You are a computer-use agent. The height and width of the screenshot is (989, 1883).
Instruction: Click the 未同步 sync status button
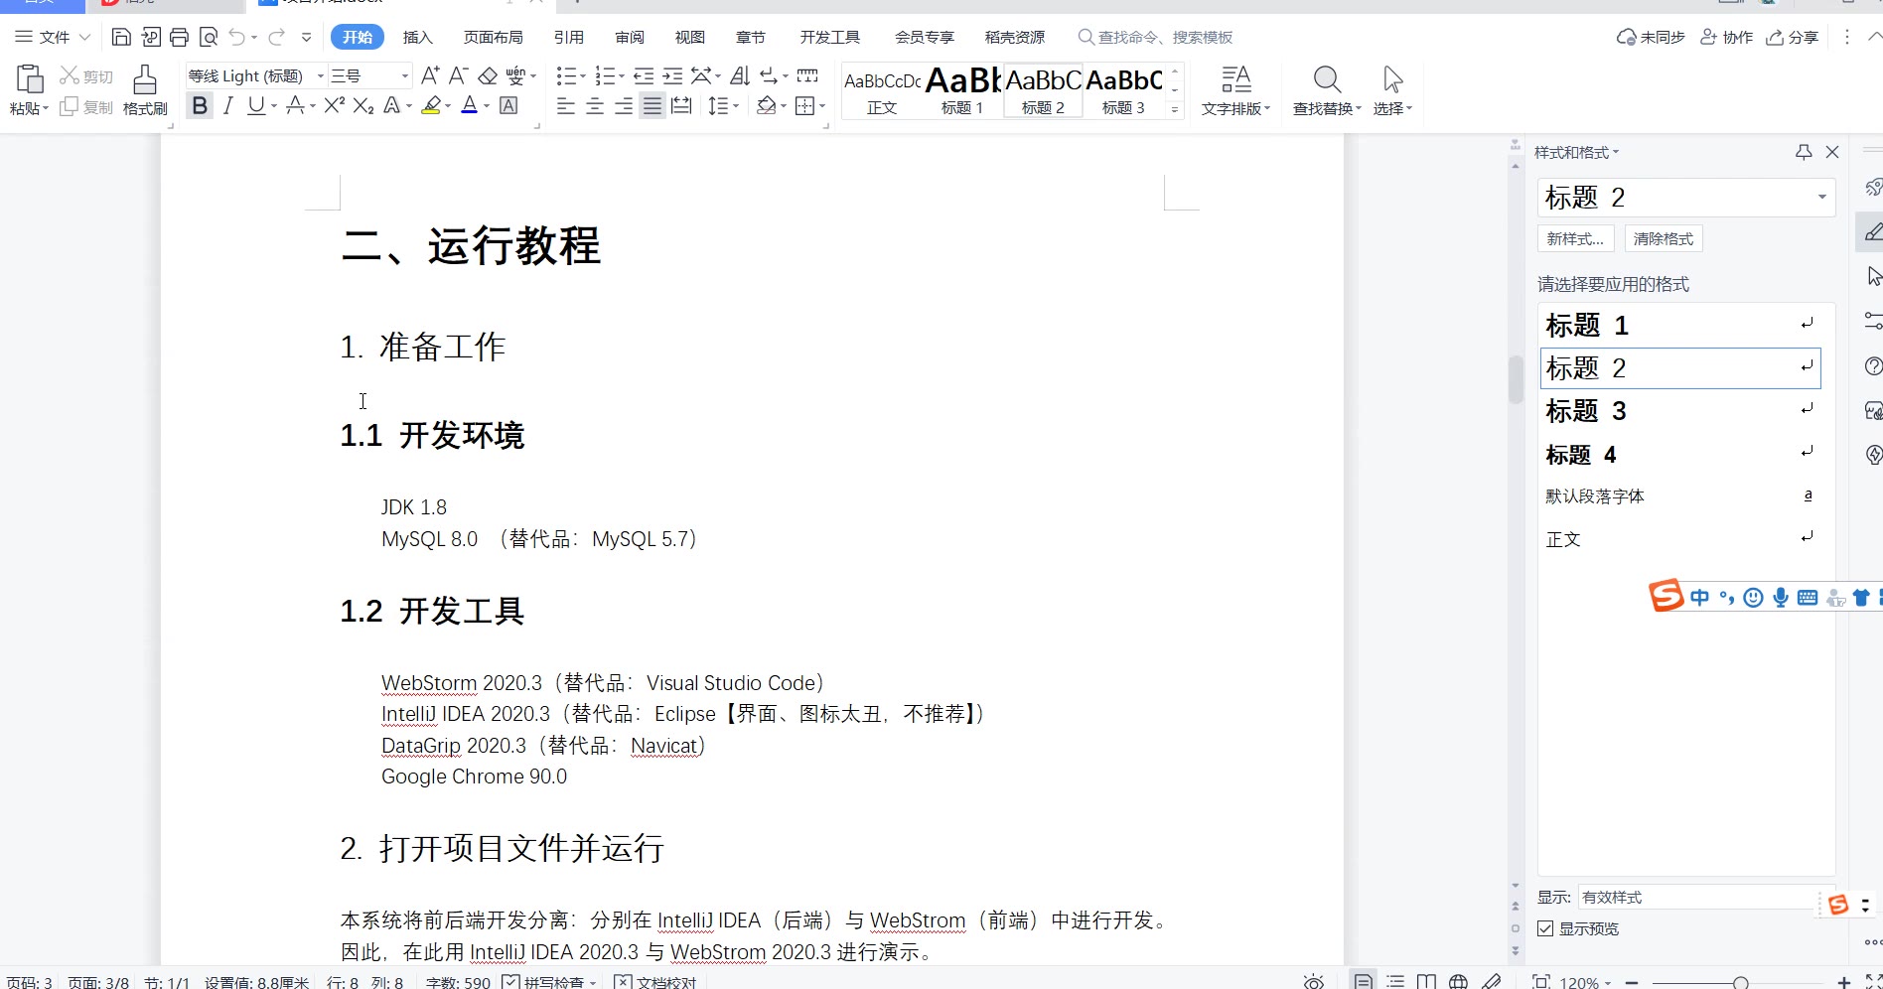(x=1651, y=38)
